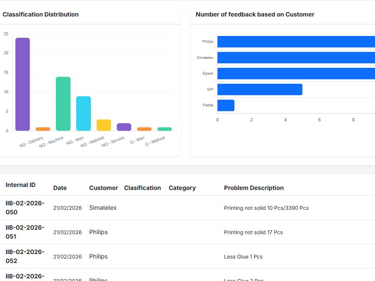Viewport: 375px width, 281px height.
Task: Click the Customer column header
Action: [103, 188]
